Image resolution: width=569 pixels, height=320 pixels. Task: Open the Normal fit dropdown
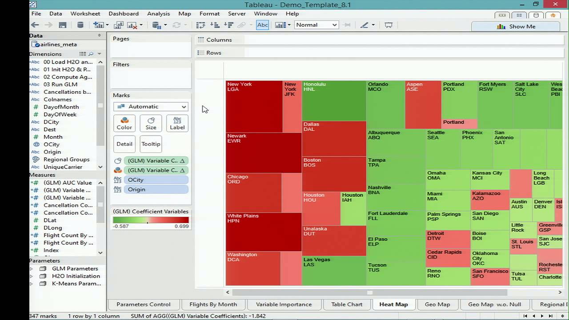pos(316,25)
